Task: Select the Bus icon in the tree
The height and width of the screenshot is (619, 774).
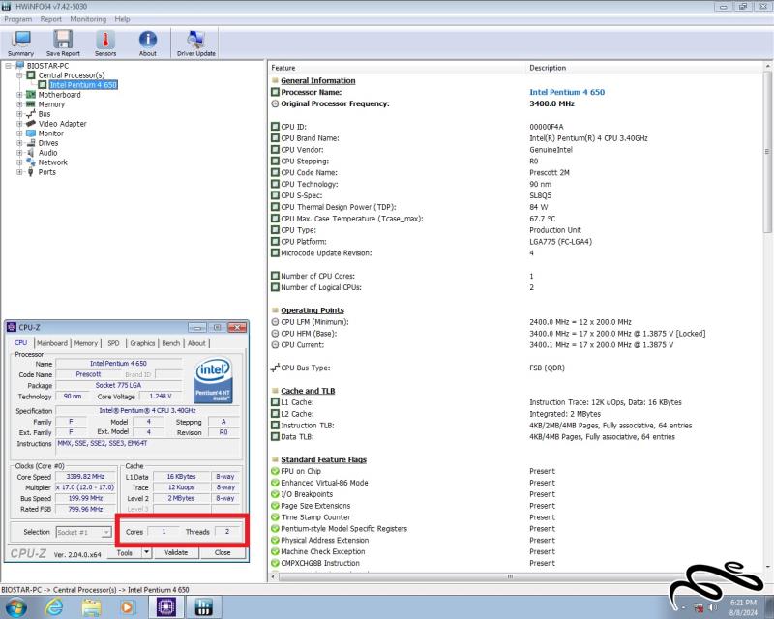Action: pos(31,114)
